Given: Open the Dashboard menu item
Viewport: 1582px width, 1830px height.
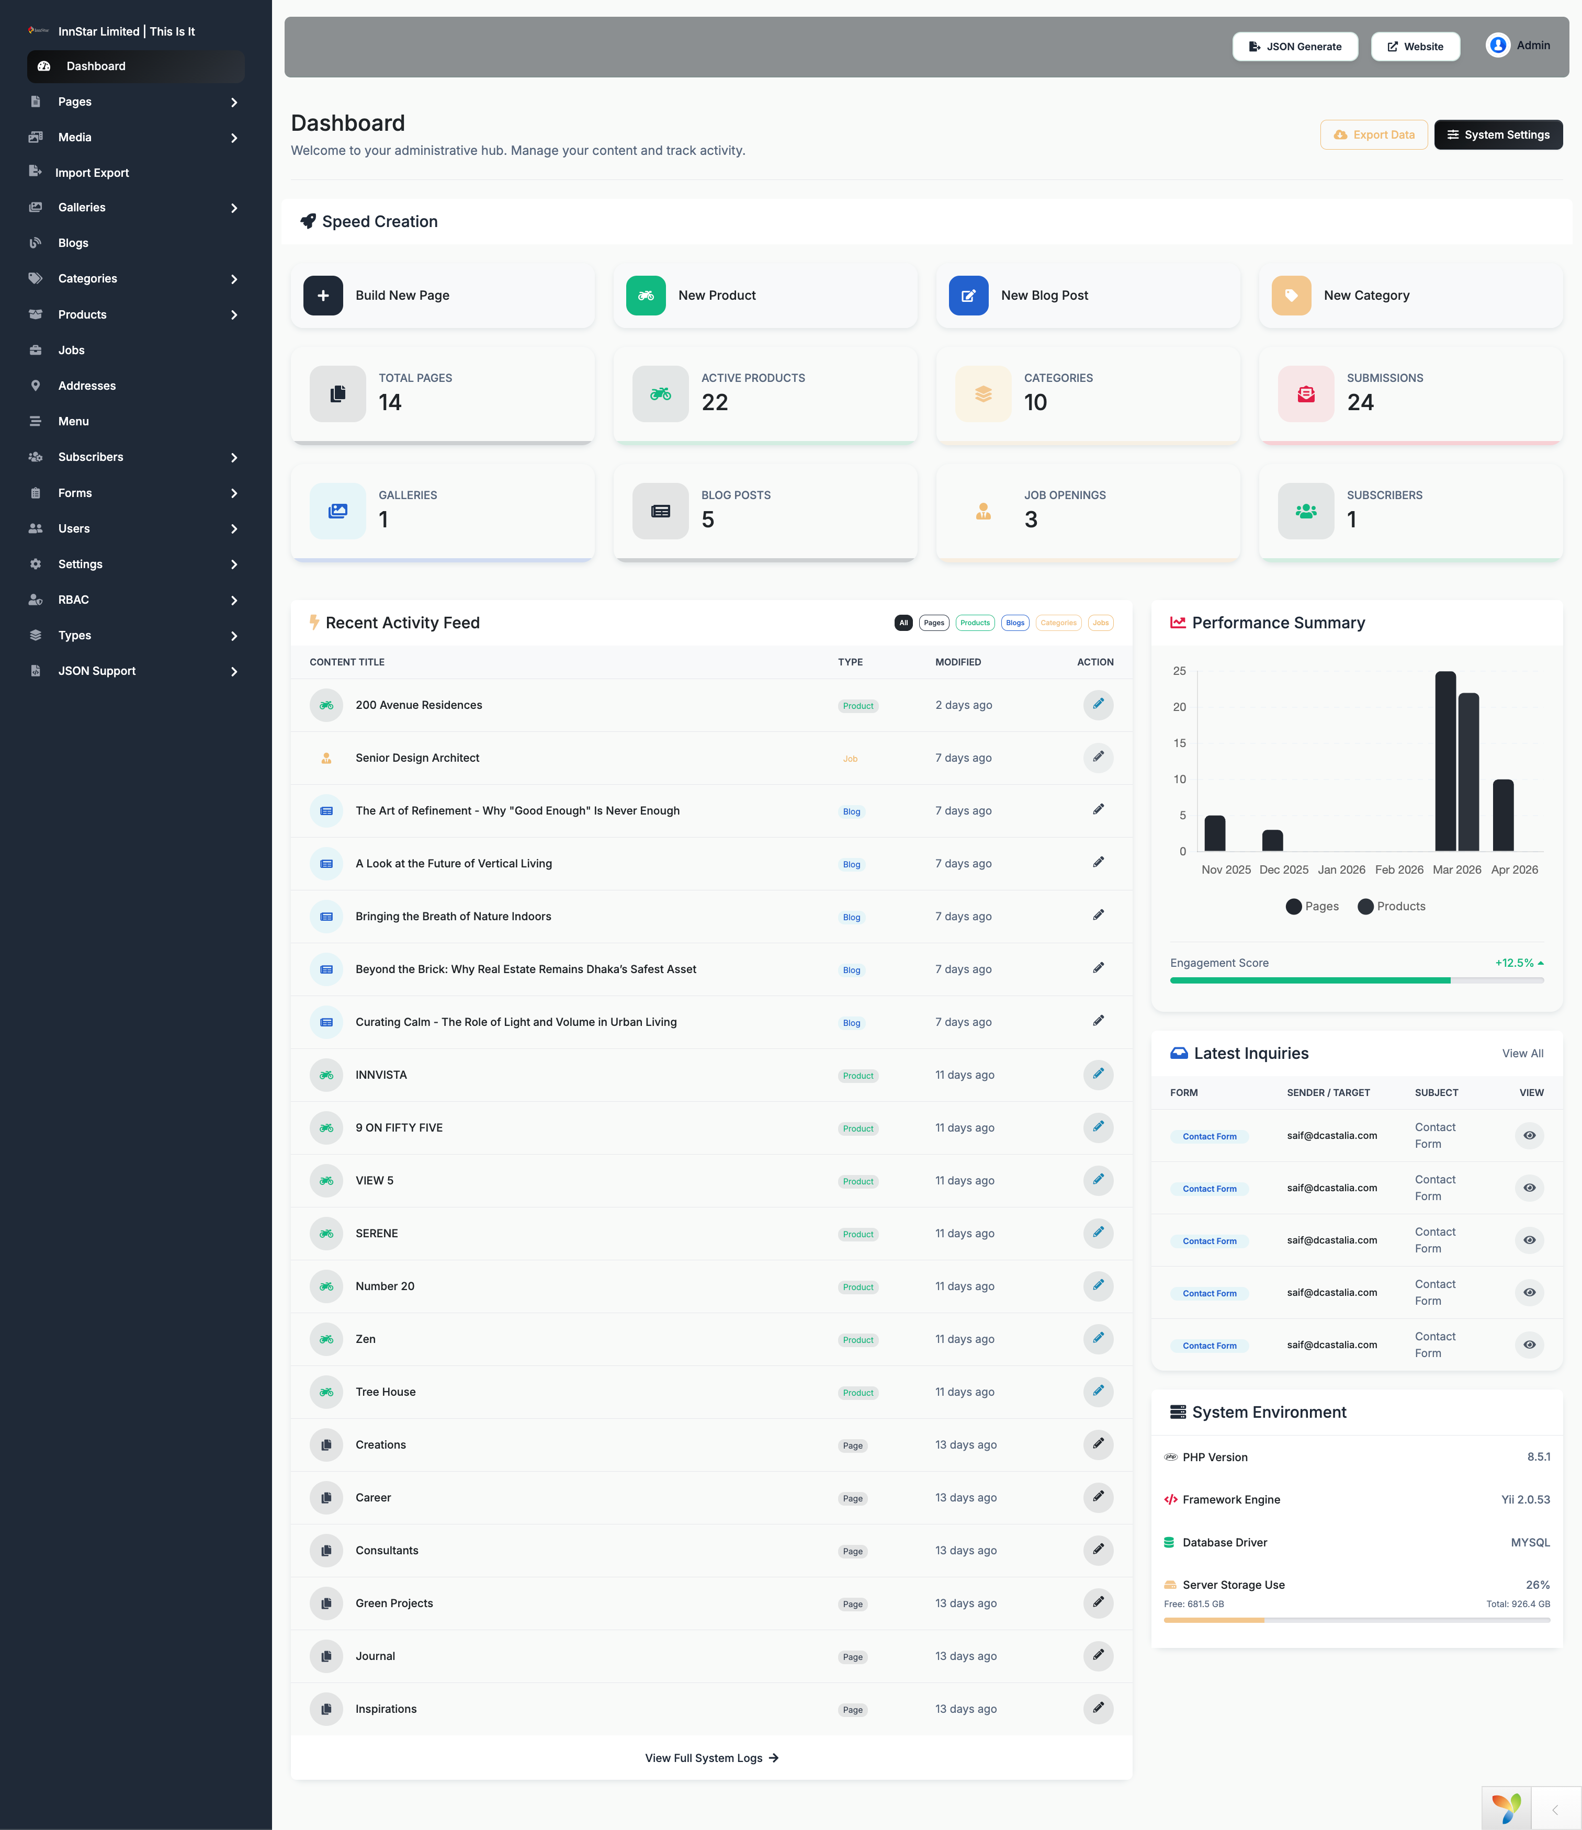Looking at the screenshot, I should [x=136, y=66].
